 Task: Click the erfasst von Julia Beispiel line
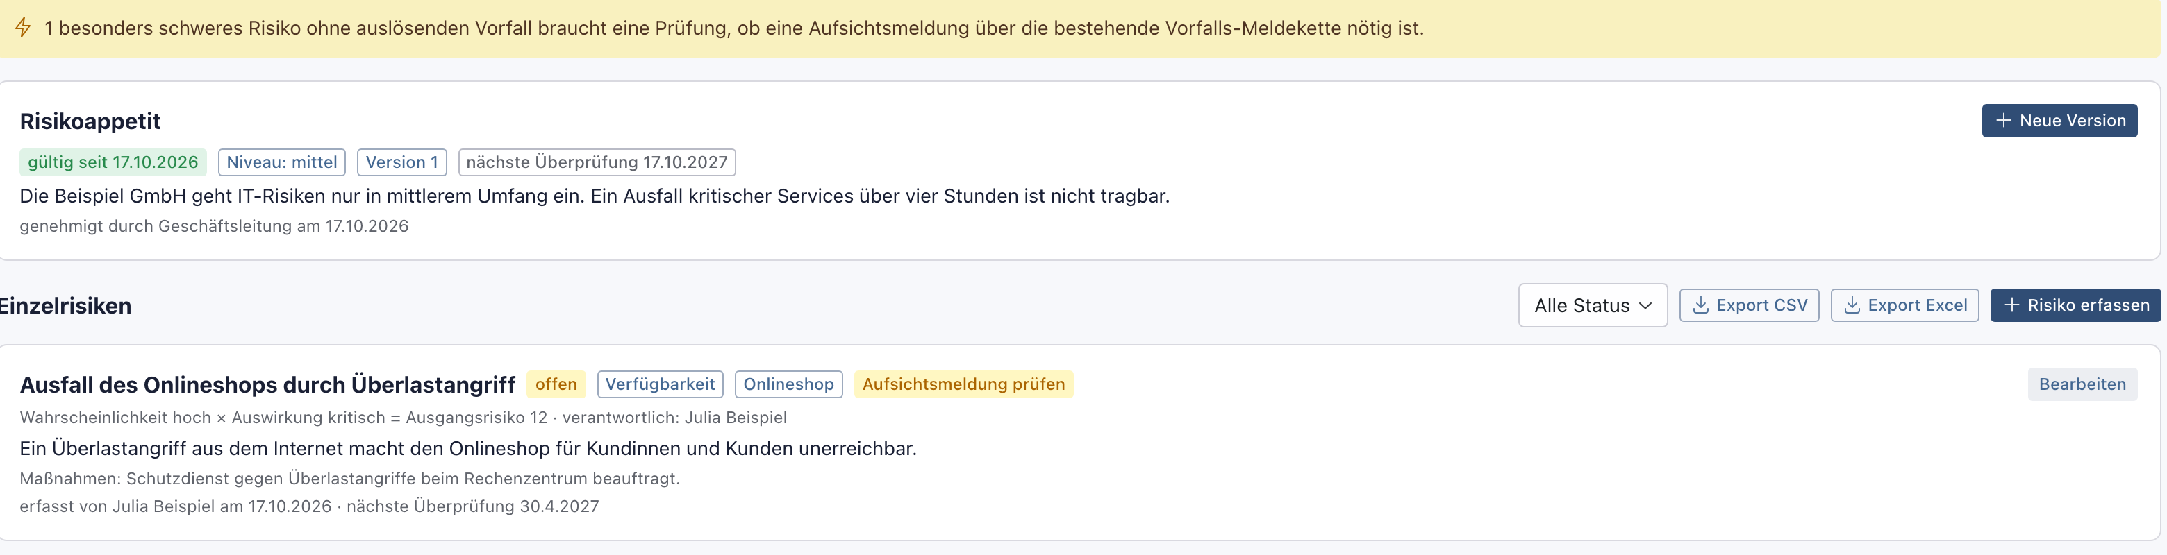click(309, 506)
